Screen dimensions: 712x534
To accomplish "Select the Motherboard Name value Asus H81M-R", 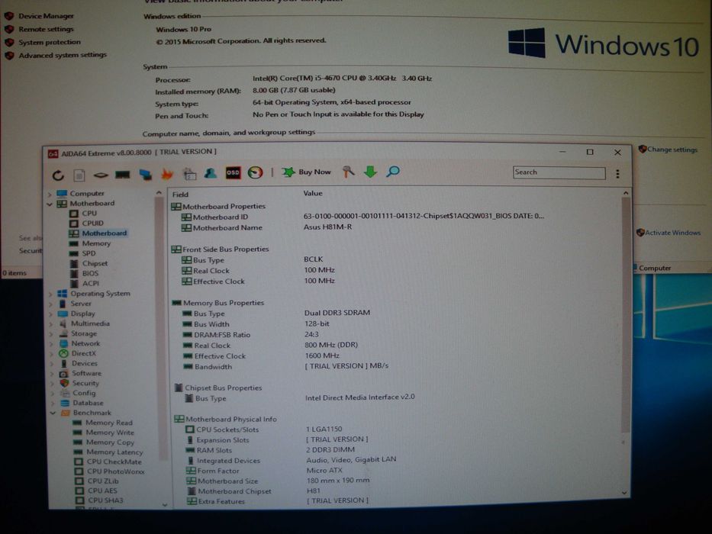I will [327, 227].
